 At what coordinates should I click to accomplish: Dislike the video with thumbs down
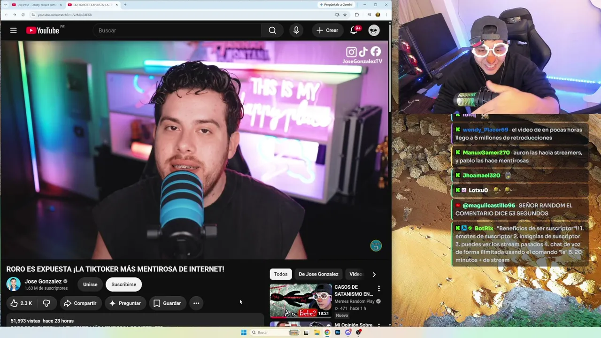[x=46, y=303]
